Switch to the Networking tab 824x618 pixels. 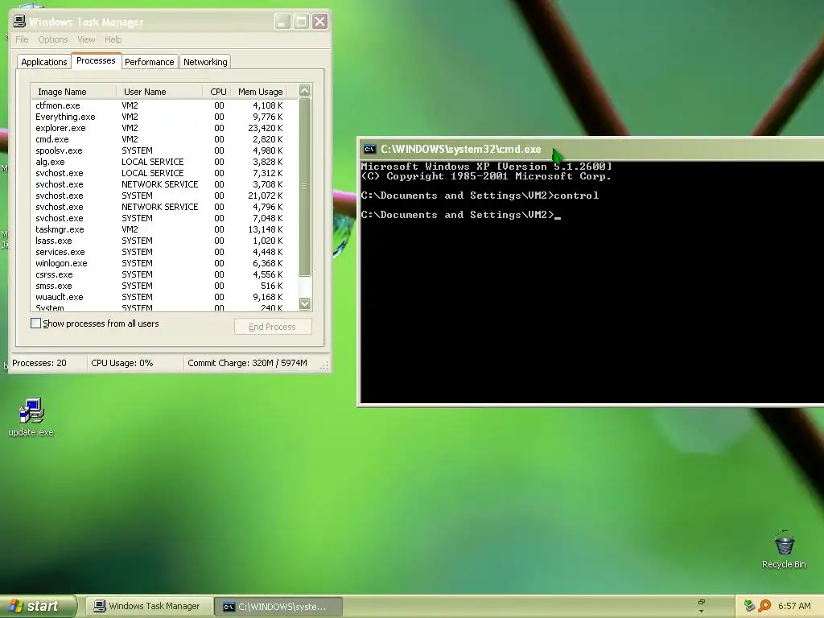(x=205, y=62)
